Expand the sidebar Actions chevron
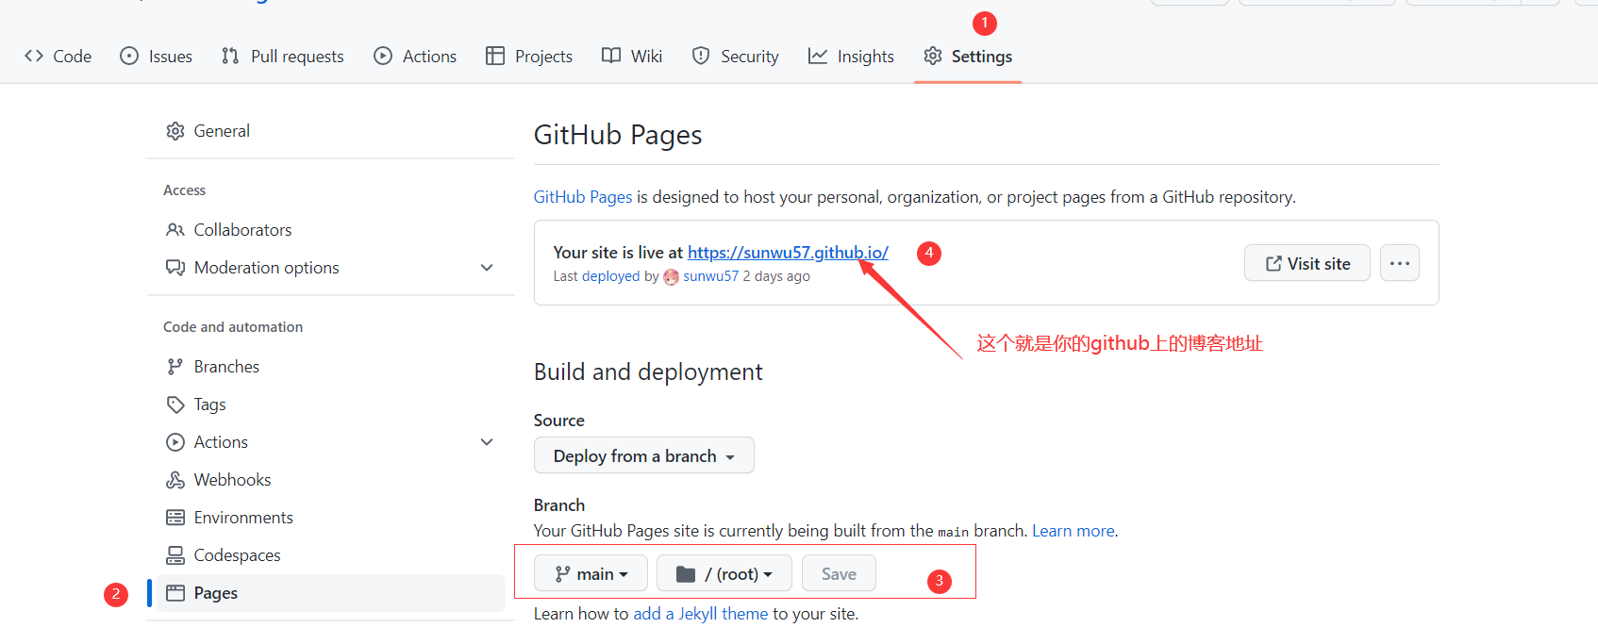The image size is (1598, 644). point(487,442)
